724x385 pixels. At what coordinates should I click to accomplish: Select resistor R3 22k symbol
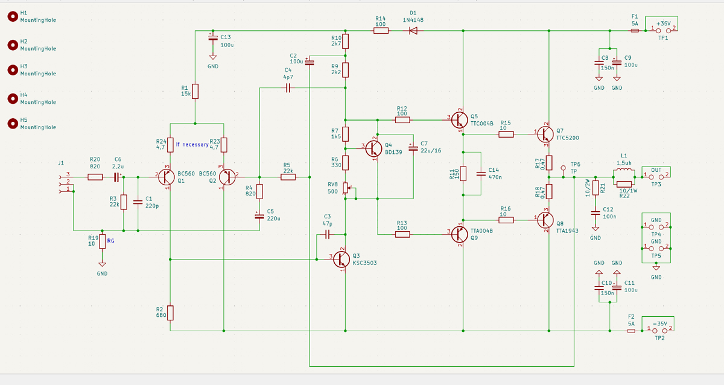(124, 202)
